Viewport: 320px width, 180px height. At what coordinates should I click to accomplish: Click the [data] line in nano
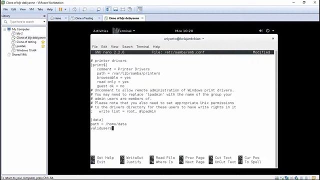pos(96,120)
